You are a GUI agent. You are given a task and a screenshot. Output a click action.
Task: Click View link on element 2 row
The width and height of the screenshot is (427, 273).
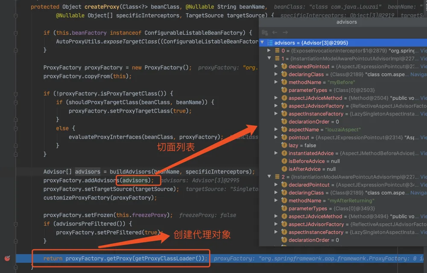point(424,177)
